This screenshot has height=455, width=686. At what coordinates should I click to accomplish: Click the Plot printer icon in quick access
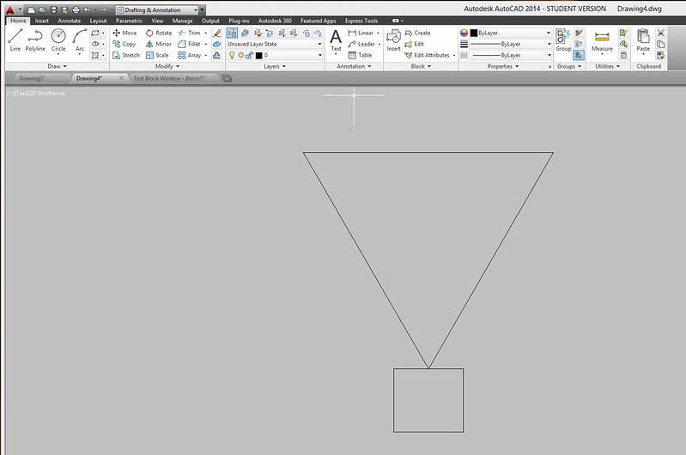coord(76,9)
